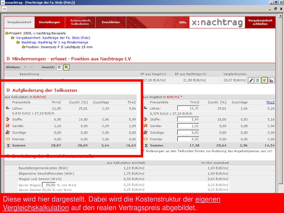
Task: Click the Geräte icon in the Angebot table
Action: pos(145,126)
